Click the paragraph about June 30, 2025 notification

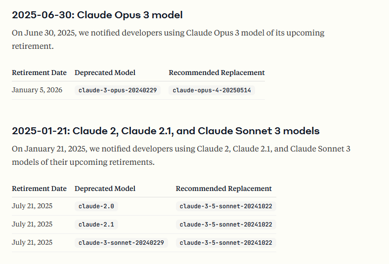coord(168,39)
